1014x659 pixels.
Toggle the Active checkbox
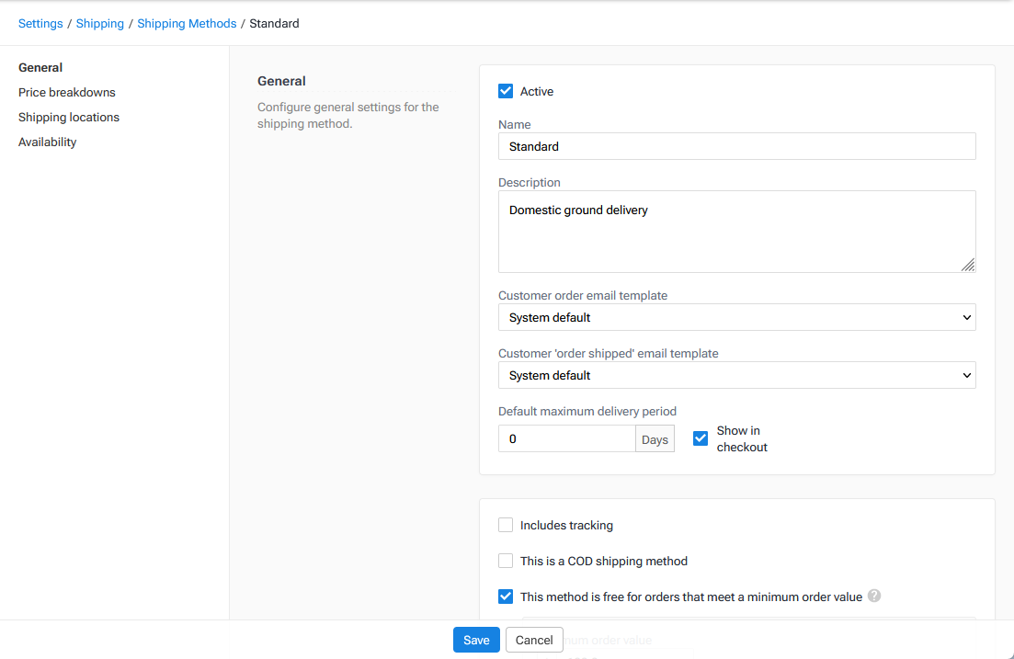pos(505,90)
